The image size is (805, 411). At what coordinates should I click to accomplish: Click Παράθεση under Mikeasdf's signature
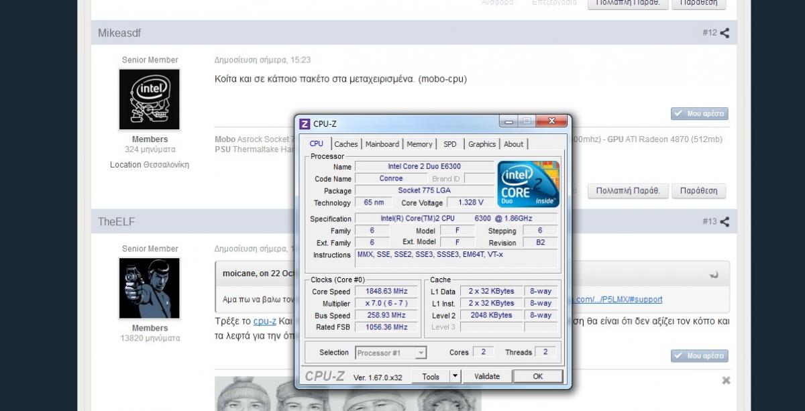click(x=699, y=191)
